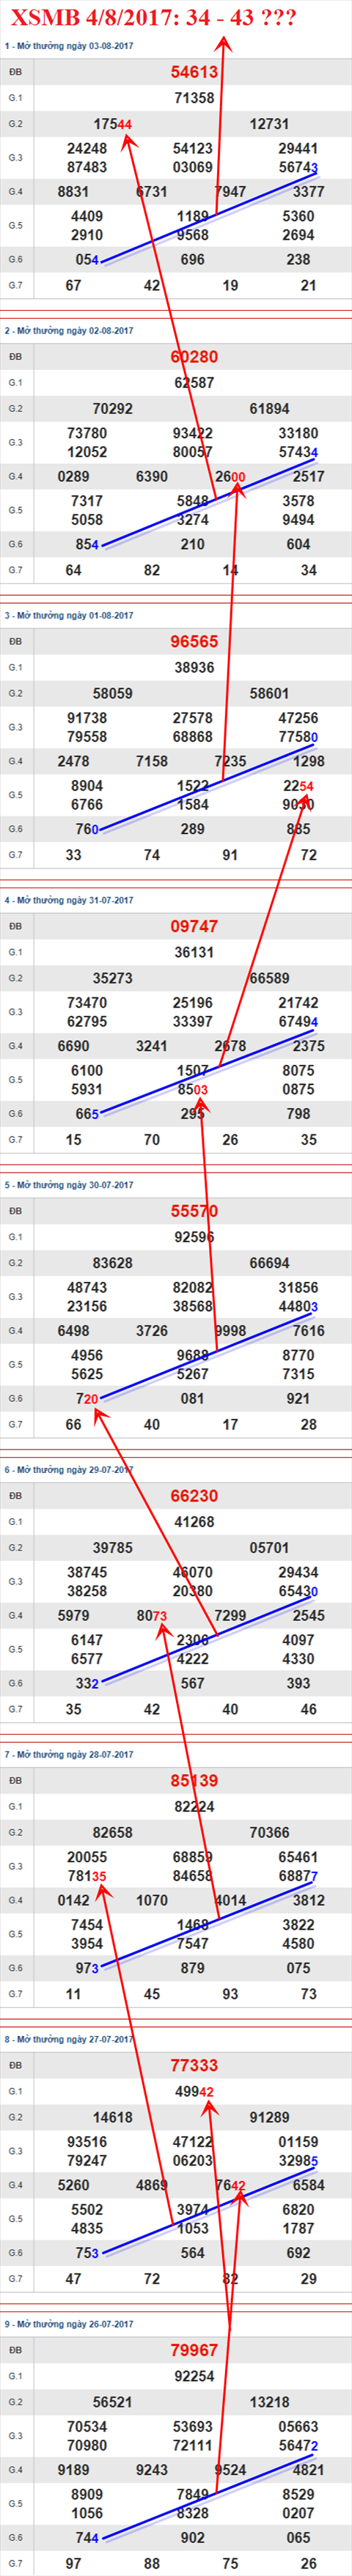Image resolution: width=352 pixels, height=2576 pixels.
Task: Select G.3 number 56743
Action: [x=298, y=168]
